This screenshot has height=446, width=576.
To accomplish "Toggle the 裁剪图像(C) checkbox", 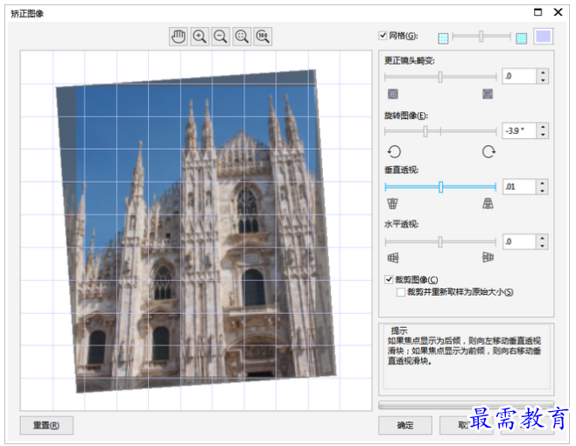I will [389, 280].
